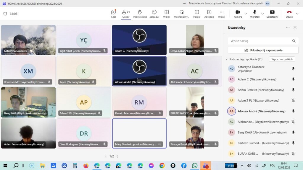Expand camera options arrow next to Kamera
Image resolution: width=303 pixels, height=170 pixels.
pyautogui.click(x=246, y=14)
